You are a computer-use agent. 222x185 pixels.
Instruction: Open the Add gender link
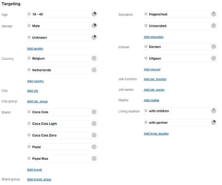(35, 49)
